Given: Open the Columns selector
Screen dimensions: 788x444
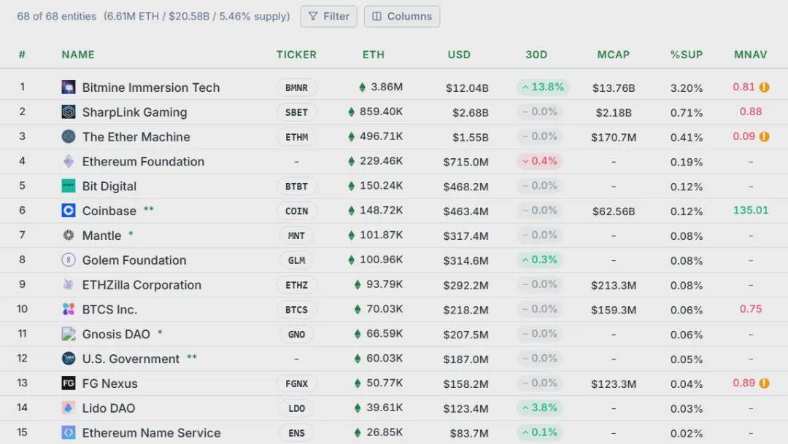Looking at the screenshot, I should coord(401,16).
